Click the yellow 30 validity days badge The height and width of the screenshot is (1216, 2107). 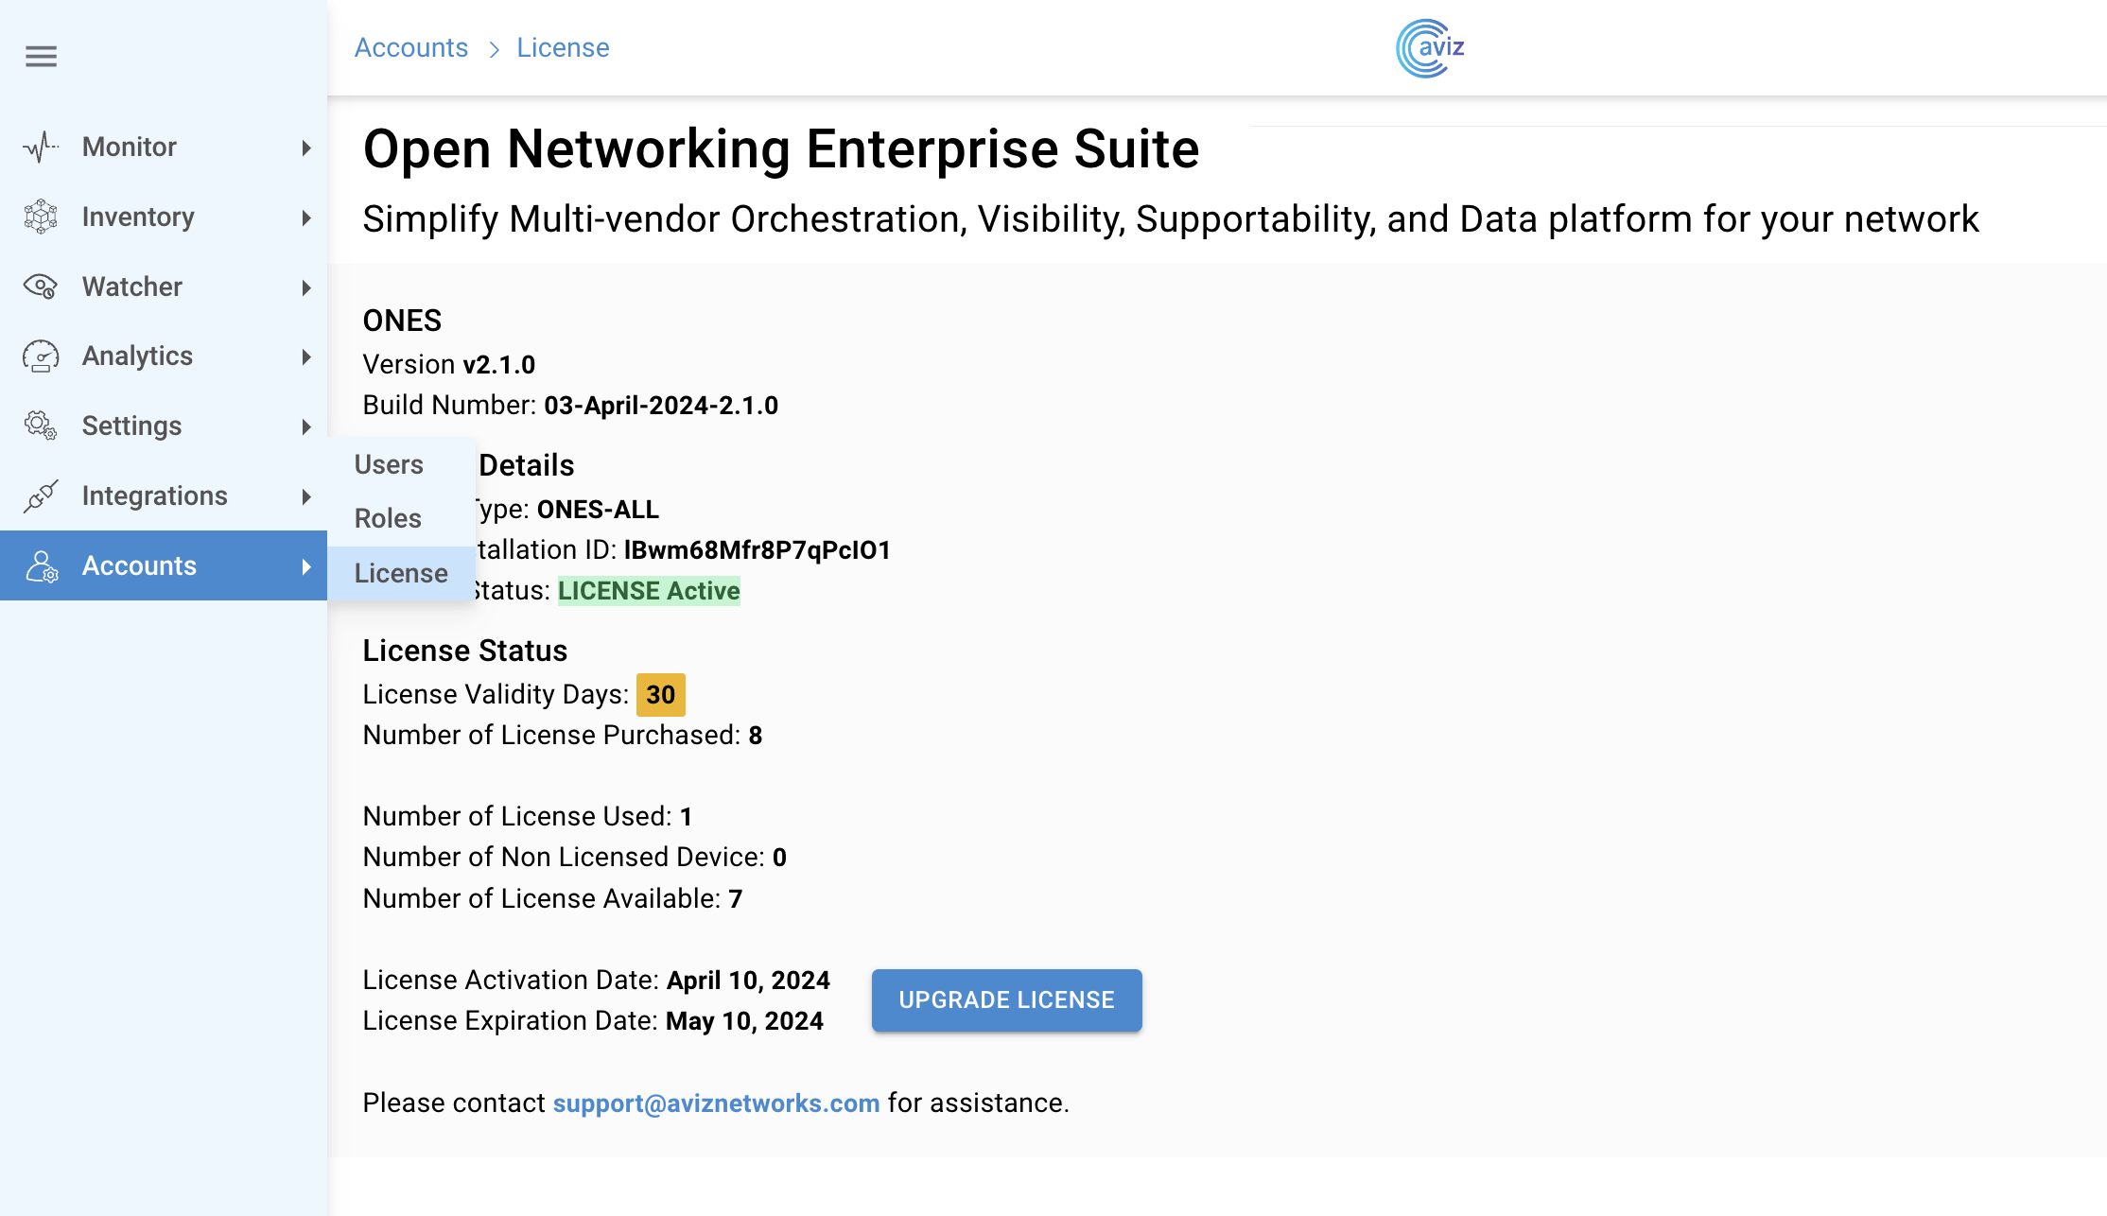point(660,695)
